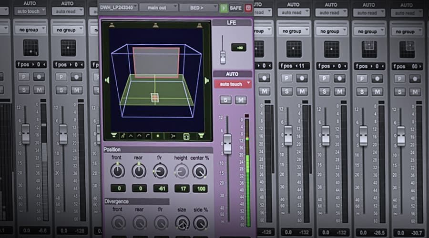Click the height value field showing 17
Viewport: 429px width, 238px height.
pos(182,188)
